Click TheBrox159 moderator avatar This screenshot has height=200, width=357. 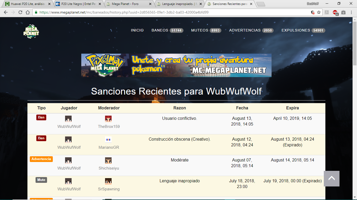tap(108, 119)
